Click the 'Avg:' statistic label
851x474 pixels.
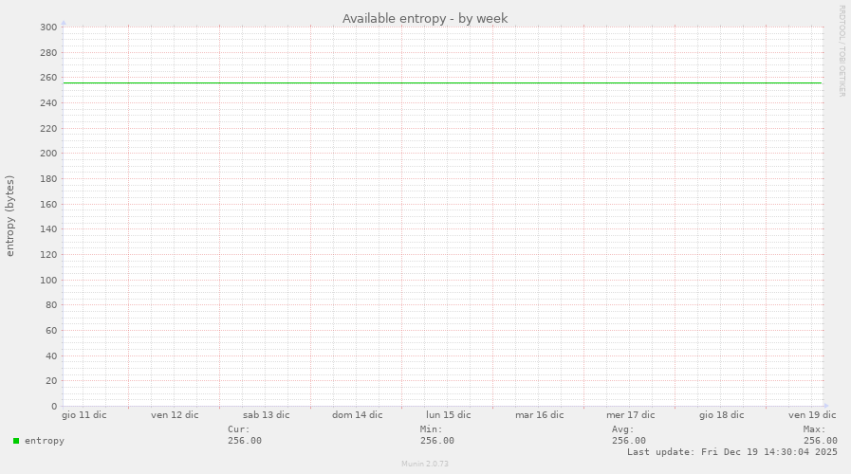pos(623,429)
